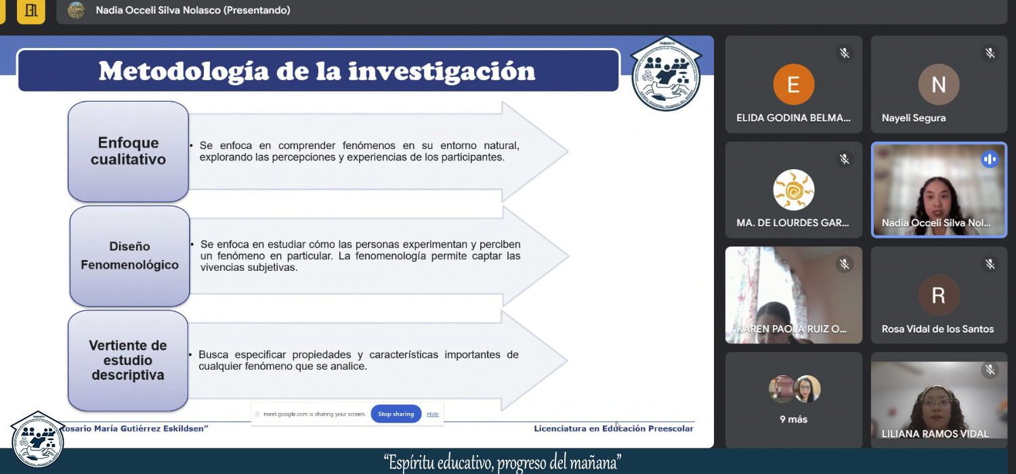This screenshot has height=474, width=1016.
Task: Click the Stop sharing button
Action: 396,414
